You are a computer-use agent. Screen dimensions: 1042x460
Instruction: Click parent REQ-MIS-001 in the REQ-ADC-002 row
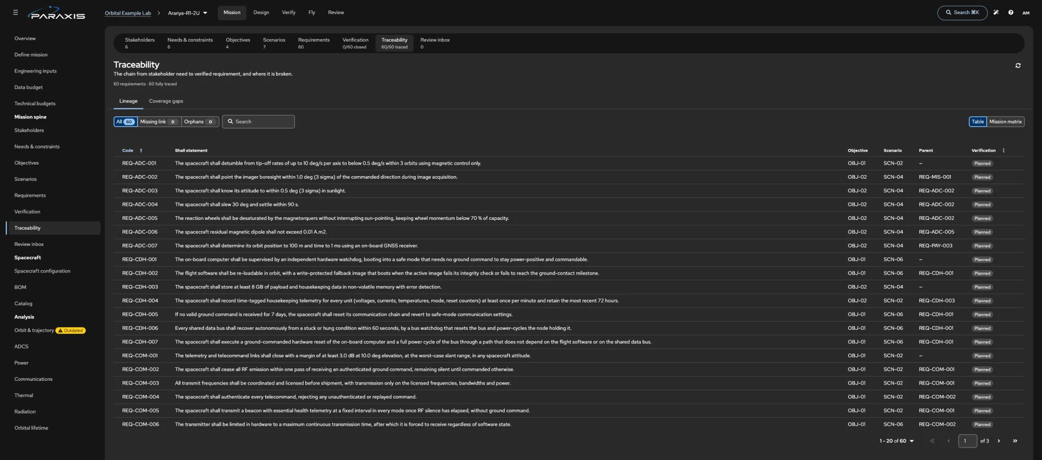pyautogui.click(x=935, y=177)
